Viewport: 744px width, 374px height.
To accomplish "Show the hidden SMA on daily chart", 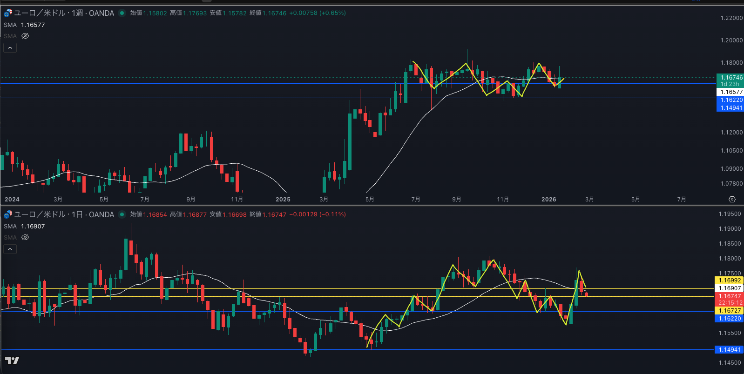I will [x=25, y=237].
